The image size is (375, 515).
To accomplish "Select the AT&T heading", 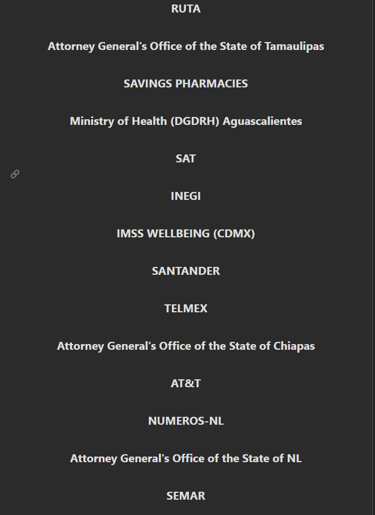I will pyautogui.click(x=186, y=383).
